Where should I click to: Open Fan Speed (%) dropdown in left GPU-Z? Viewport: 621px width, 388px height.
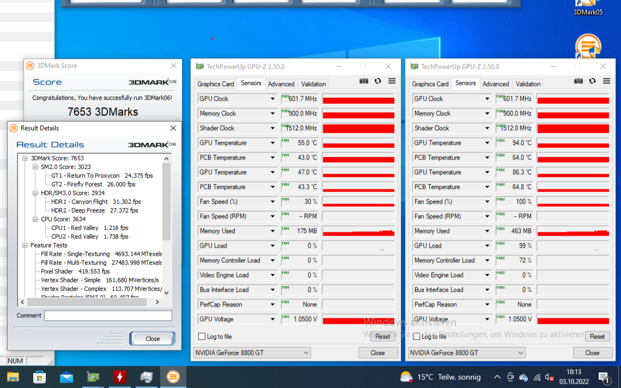point(272,202)
